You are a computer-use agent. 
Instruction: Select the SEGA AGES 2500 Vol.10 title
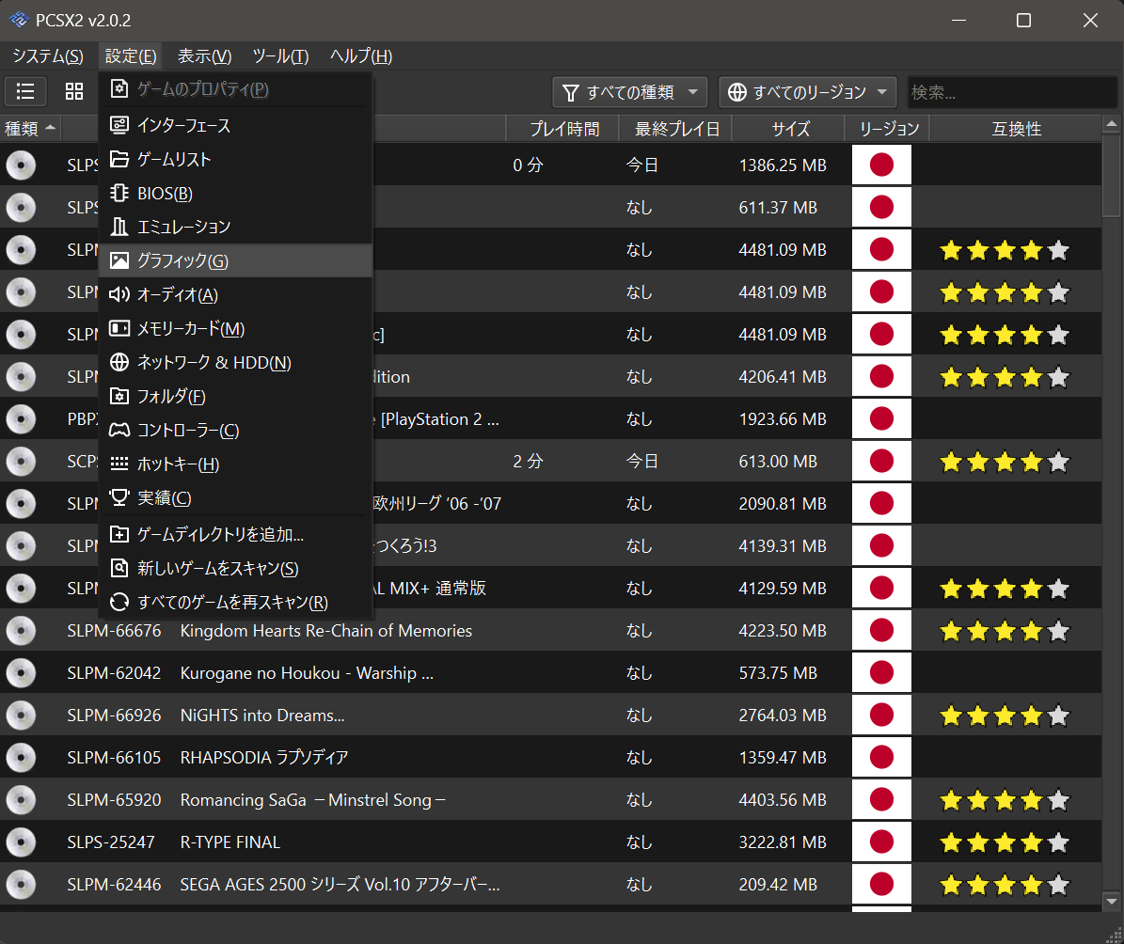point(340,885)
